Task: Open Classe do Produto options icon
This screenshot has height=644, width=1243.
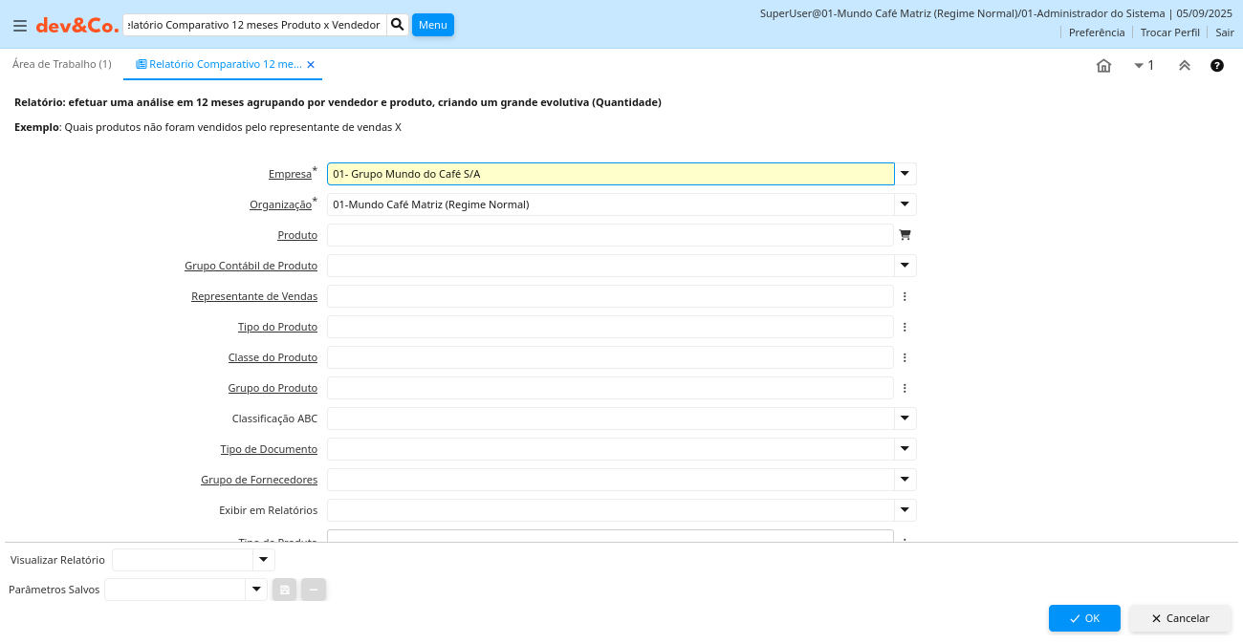Action: 905,357
